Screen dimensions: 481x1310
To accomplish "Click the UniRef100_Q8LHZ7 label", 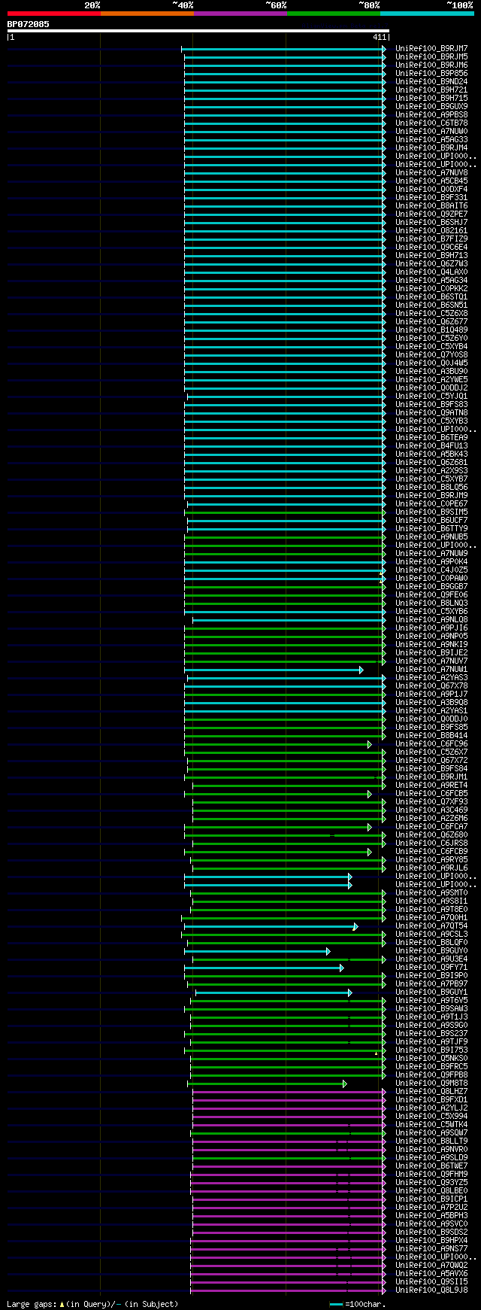I will pyautogui.click(x=431, y=1092).
